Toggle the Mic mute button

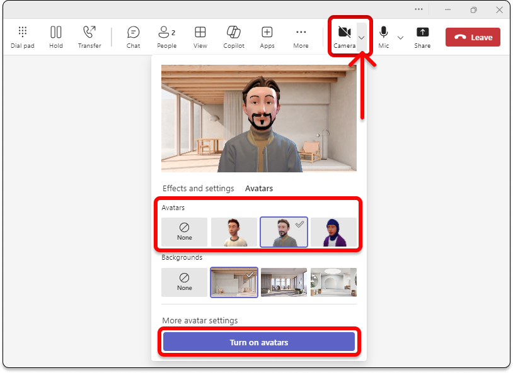pos(383,36)
